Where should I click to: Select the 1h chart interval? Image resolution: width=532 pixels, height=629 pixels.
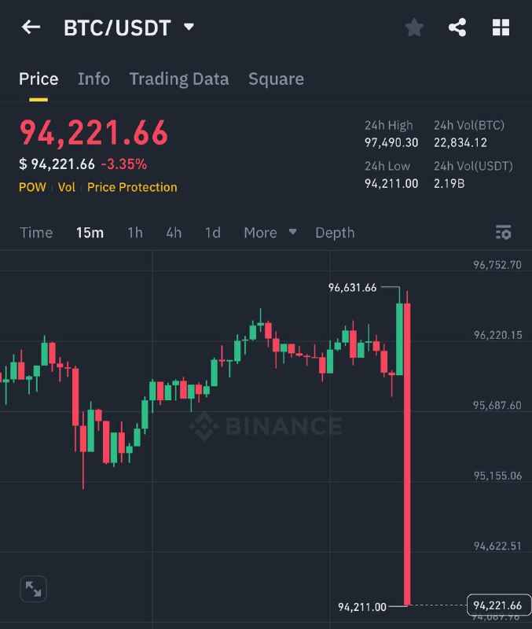point(135,233)
